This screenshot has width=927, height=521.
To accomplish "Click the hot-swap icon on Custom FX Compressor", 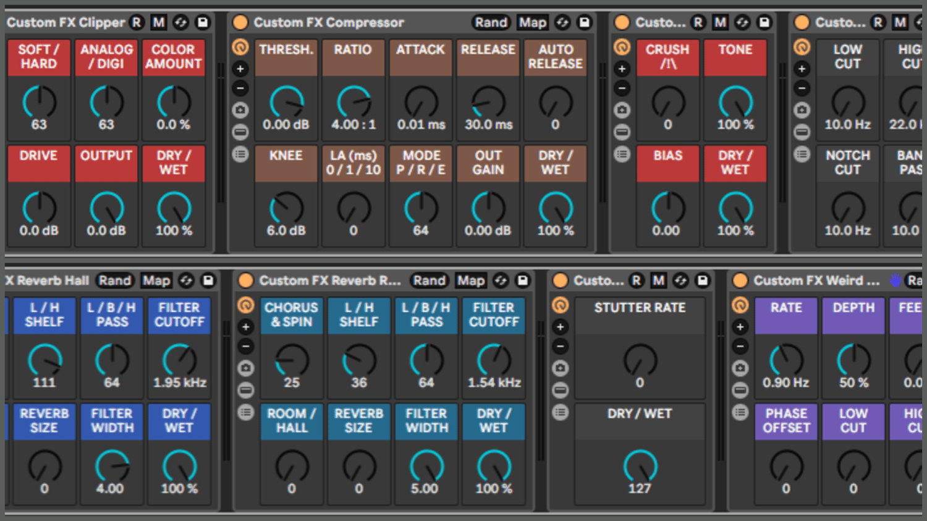I will pos(562,23).
